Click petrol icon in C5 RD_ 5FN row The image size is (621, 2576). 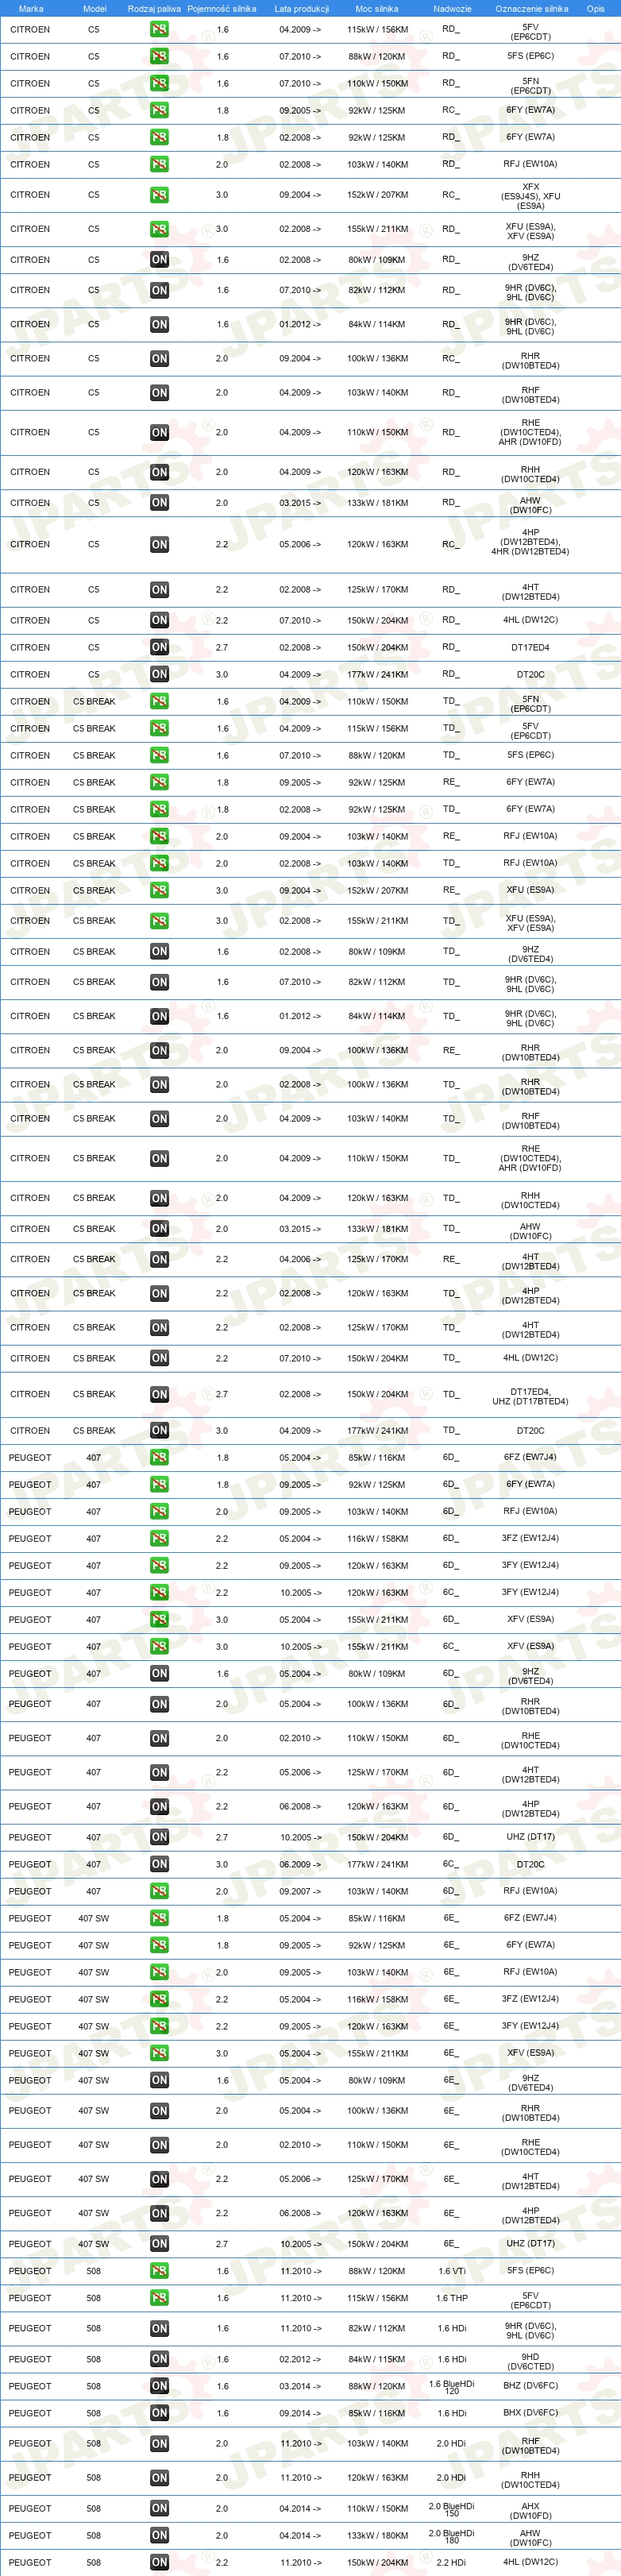[x=159, y=84]
